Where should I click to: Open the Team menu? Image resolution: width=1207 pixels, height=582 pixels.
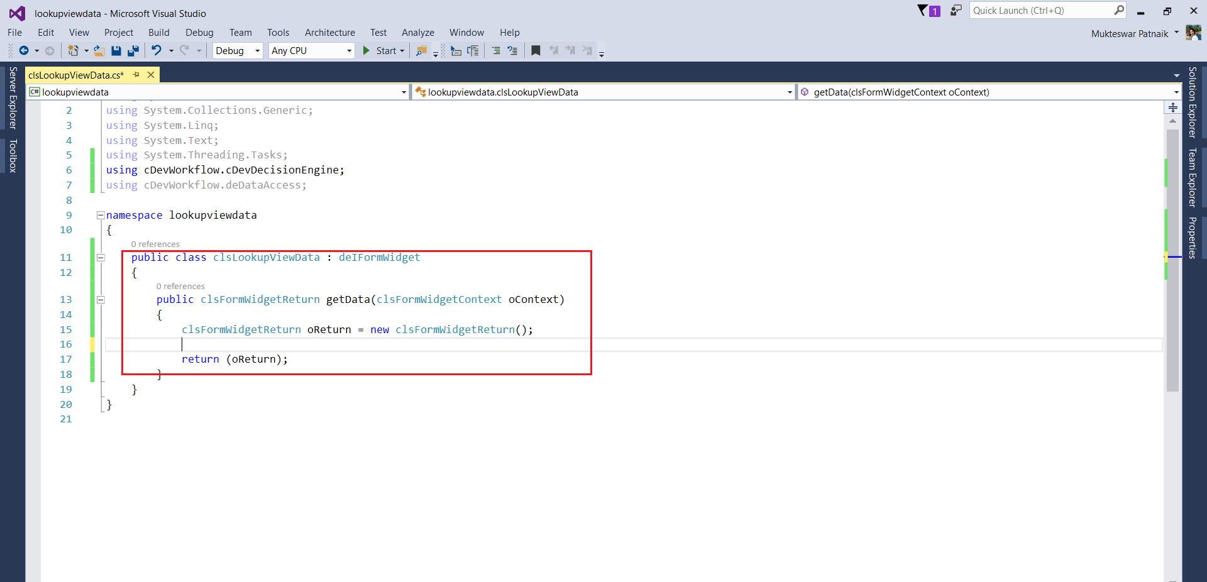click(240, 32)
